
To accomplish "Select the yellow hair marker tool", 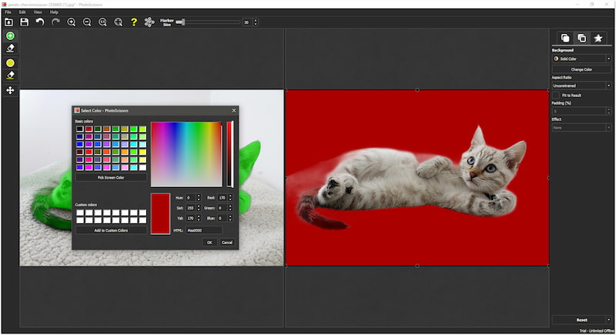I will 11,62.
